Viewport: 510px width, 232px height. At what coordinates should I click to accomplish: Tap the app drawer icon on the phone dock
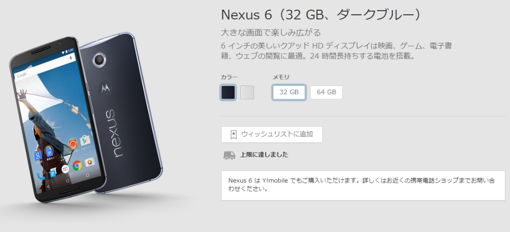coord(65,169)
